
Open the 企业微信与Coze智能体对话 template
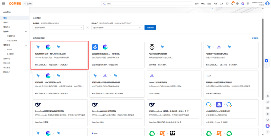pos(231,113)
